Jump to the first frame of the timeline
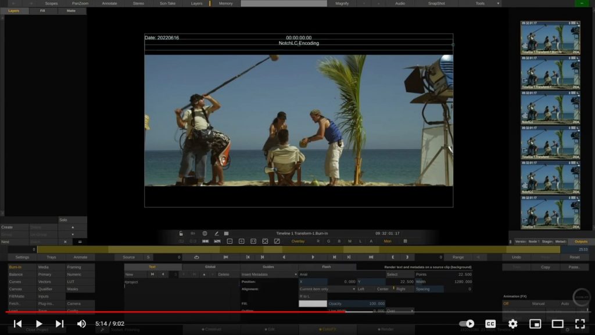This screenshot has width=595, height=335. [226, 257]
